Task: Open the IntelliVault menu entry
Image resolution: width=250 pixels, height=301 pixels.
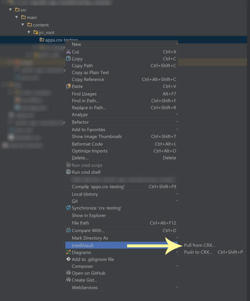Action: coord(121,245)
